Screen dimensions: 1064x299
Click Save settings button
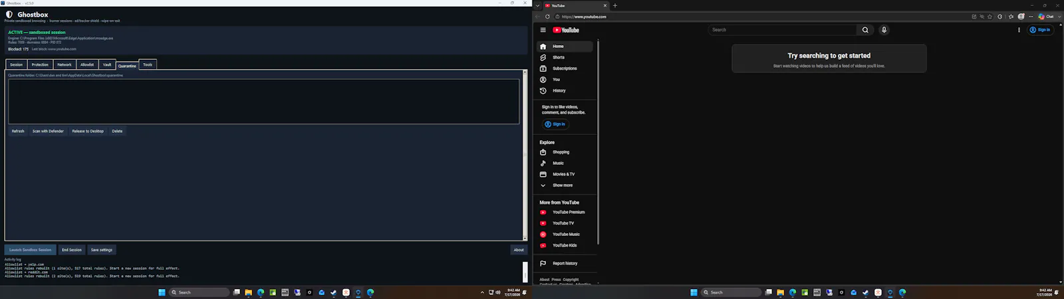(102, 250)
